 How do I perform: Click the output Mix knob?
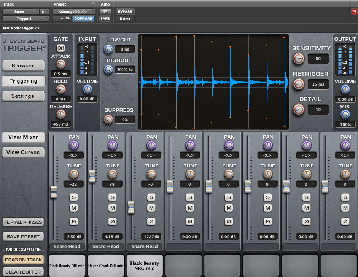coord(345,115)
